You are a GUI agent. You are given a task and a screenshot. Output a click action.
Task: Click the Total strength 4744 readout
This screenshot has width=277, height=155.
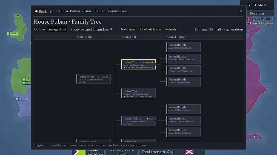click(157, 152)
